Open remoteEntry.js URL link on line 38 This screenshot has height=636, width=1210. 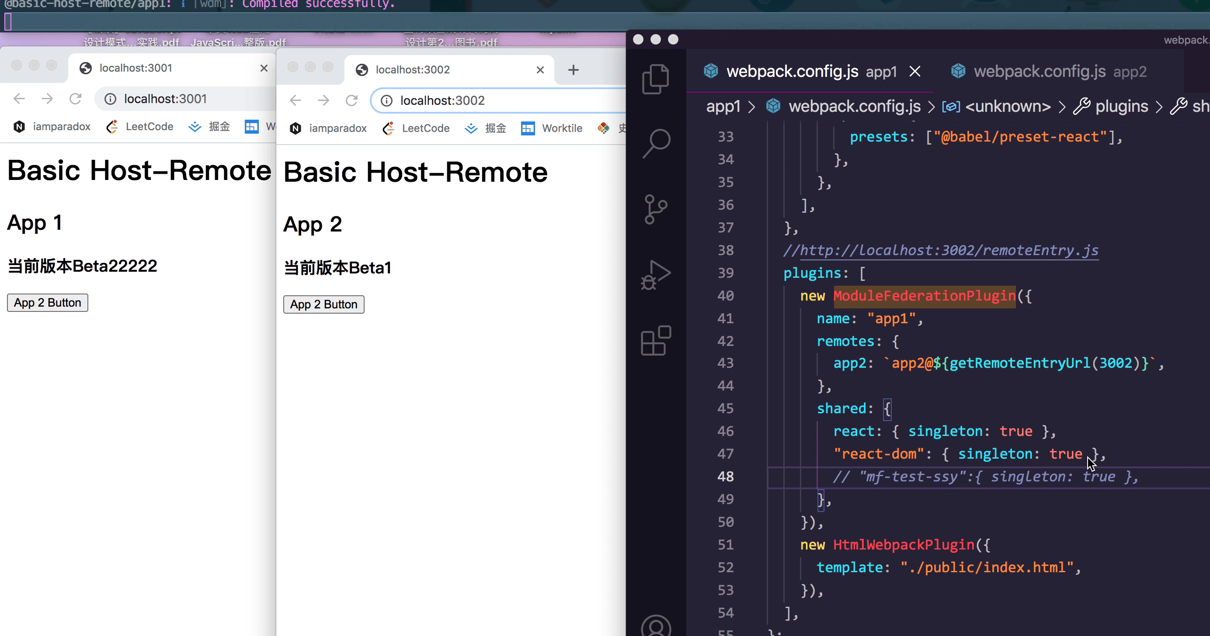click(949, 250)
